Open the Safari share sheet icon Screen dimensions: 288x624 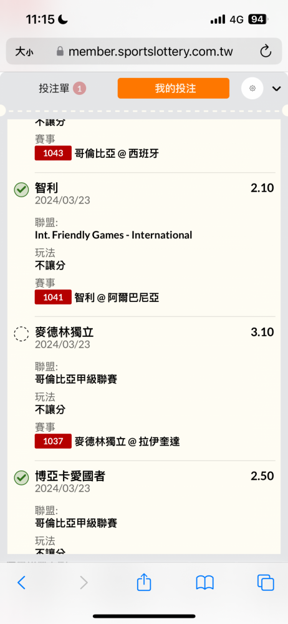click(144, 582)
